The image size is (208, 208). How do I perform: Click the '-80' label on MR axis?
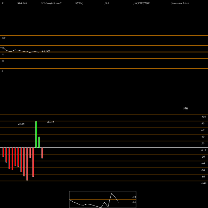click(203, 177)
